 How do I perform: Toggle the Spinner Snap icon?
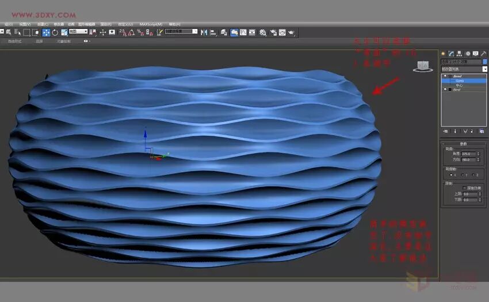(149, 32)
